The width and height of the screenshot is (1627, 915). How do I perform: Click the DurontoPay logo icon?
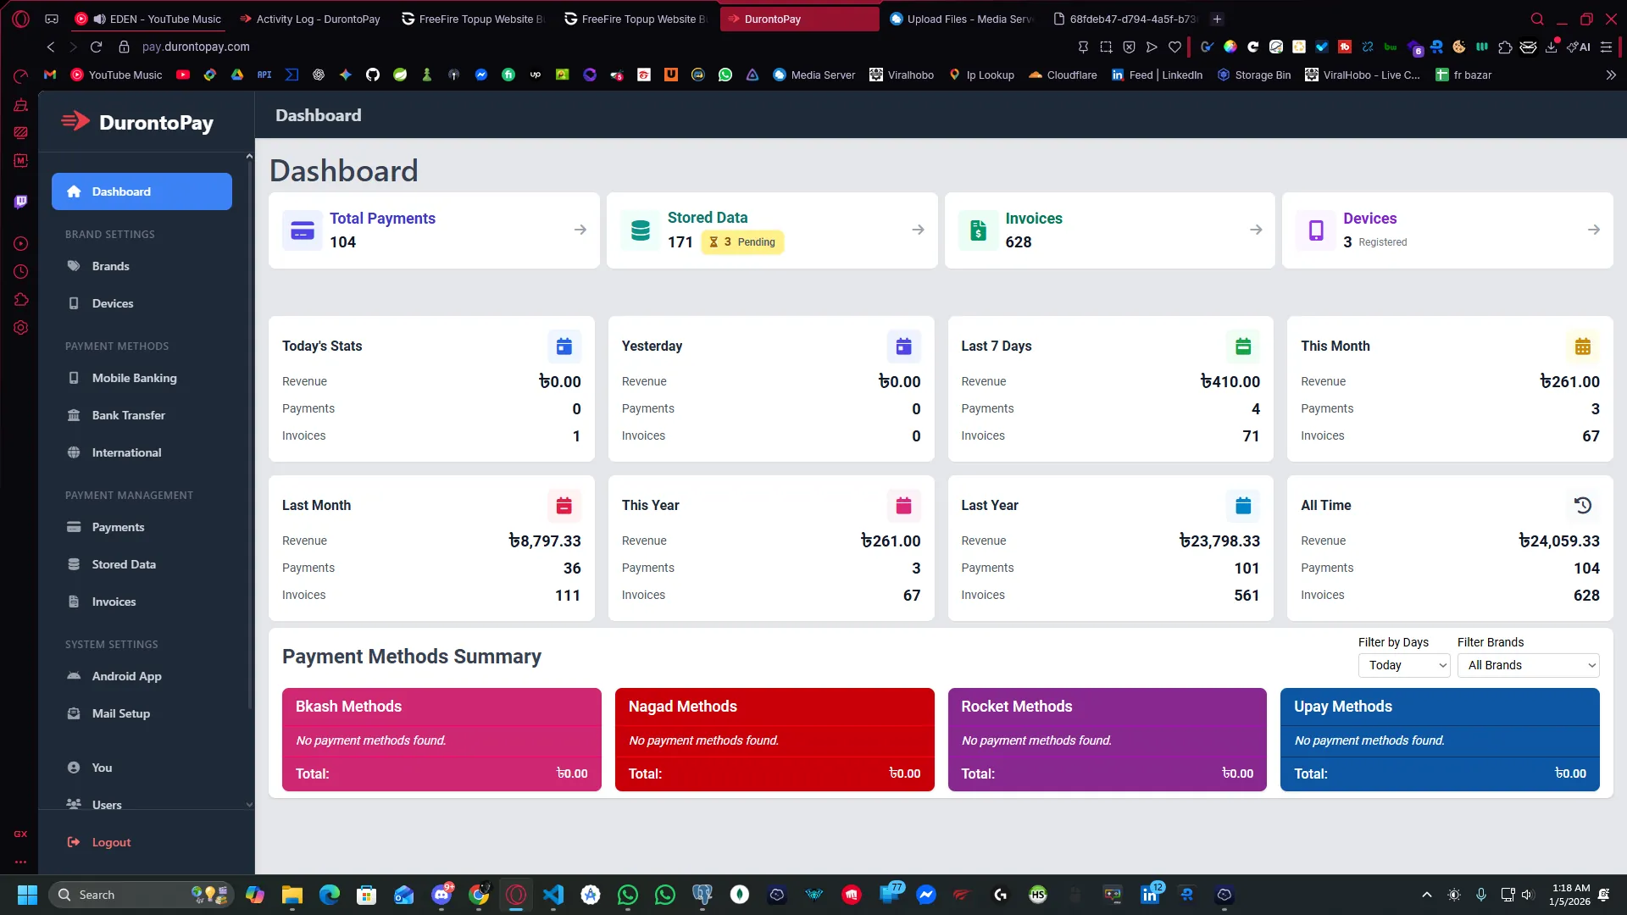(75, 122)
